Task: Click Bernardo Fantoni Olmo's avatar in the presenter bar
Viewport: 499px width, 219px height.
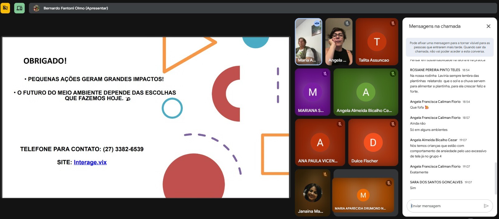Action: (x=36, y=8)
